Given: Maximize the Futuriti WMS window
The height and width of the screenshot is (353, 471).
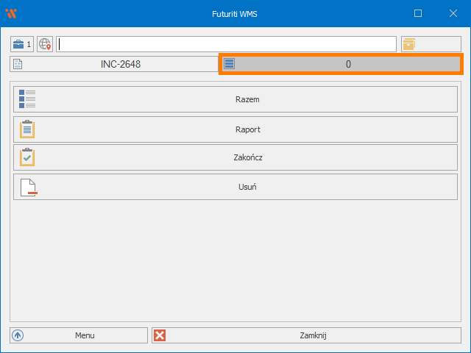Looking at the screenshot, I should [418, 13].
